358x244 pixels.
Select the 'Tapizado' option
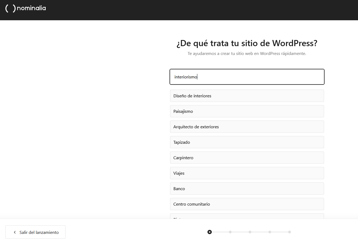click(x=247, y=142)
